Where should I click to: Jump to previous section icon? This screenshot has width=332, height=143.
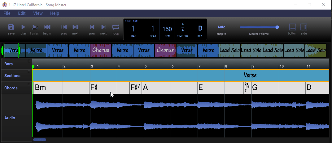92,27
